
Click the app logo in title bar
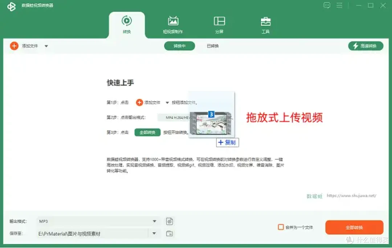point(12,6)
